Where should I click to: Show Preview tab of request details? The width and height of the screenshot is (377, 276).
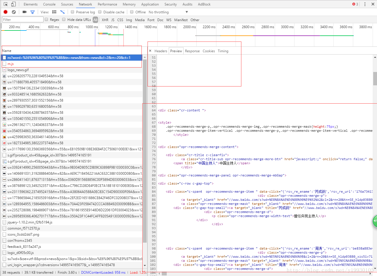coord(176,51)
